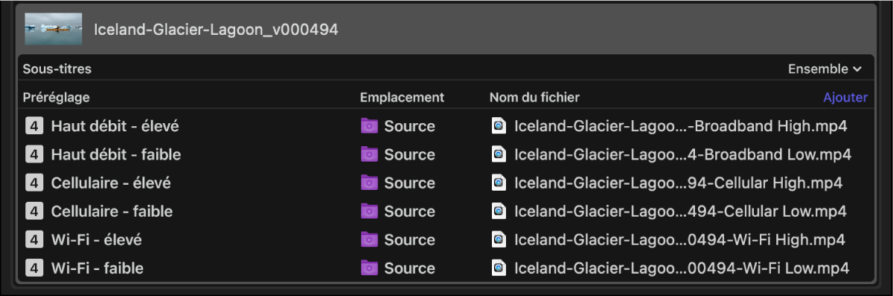Click the Iceland-Glacier-Lagoon_v000494 job title
The height and width of the screenshot is (296, 893).
coord(216,30)
